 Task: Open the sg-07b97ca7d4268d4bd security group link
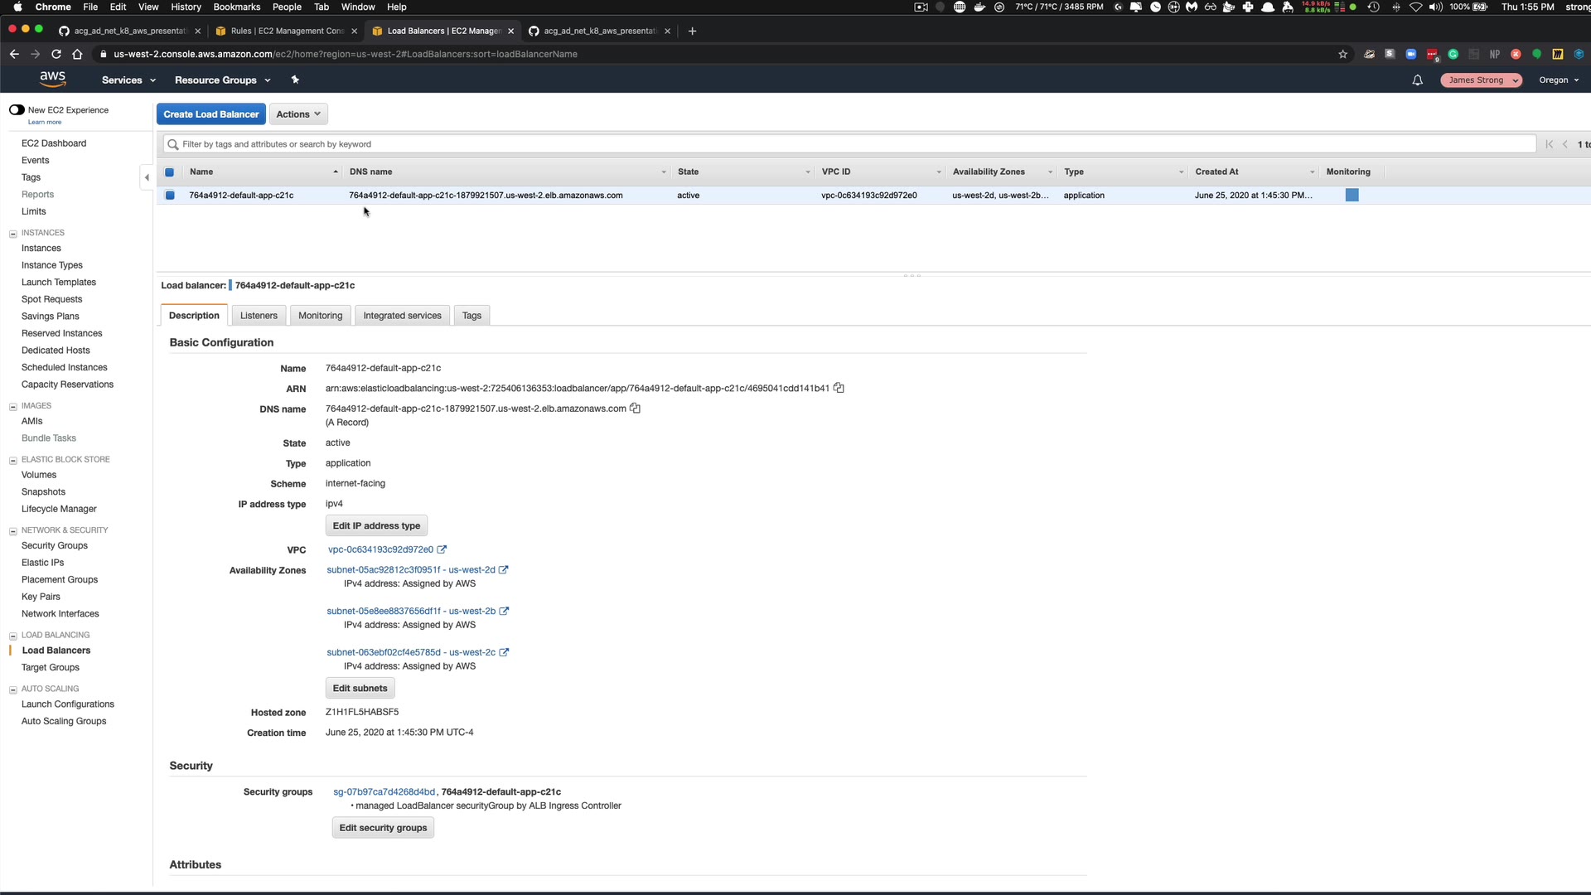click(x=384, y=792)
